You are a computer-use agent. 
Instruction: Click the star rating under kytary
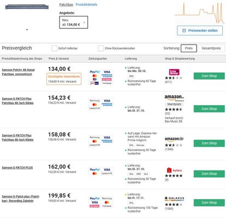coord(174,175)
